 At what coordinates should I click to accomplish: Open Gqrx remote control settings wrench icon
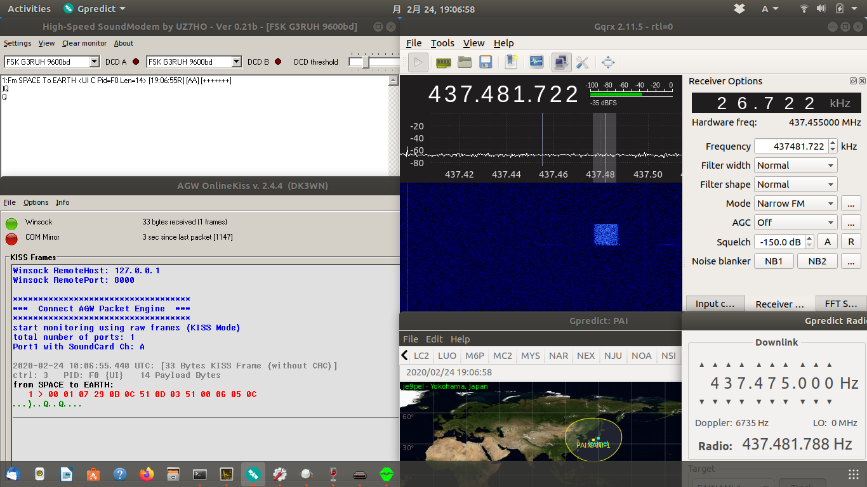582,62
